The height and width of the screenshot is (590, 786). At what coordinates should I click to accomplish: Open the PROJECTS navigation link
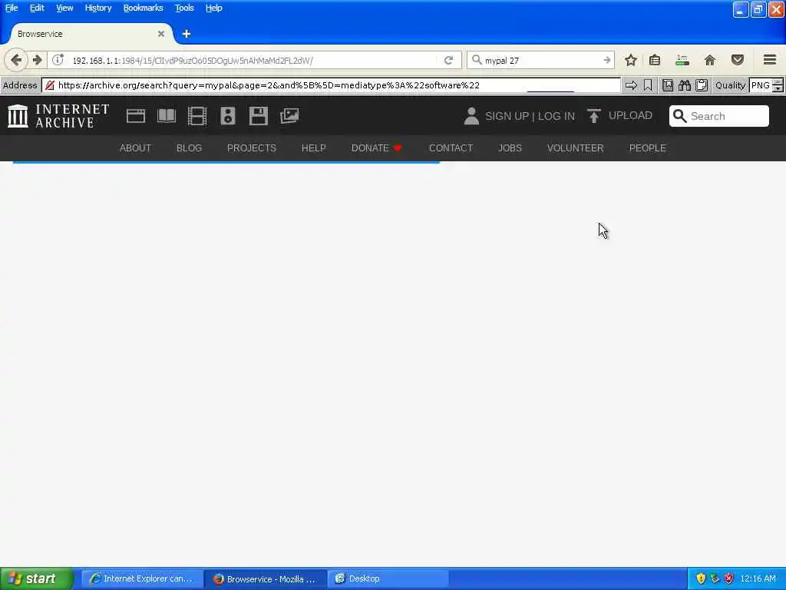(x=252, y=148)
